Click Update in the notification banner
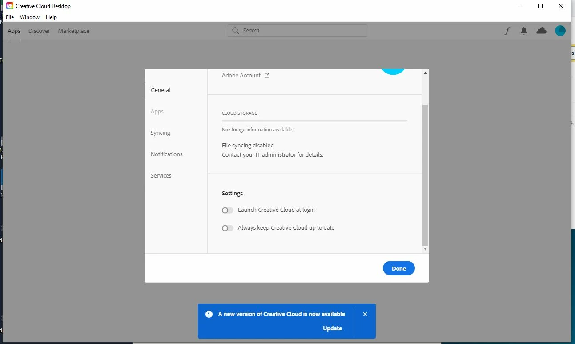This screenshot has height=344, width=575. click(332, 328)
